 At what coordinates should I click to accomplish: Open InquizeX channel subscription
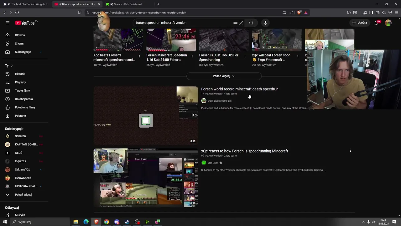(x=25, y=161)
